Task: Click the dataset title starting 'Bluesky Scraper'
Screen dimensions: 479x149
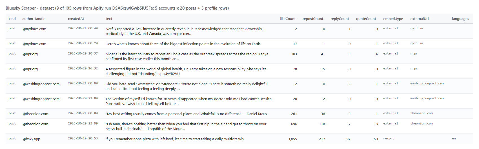Action: (x=117, y=8)
